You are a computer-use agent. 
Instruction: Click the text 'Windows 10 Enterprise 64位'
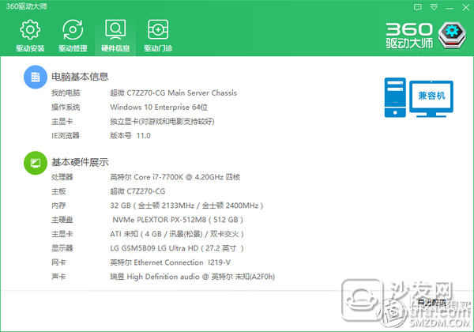[x=159, y=107]
